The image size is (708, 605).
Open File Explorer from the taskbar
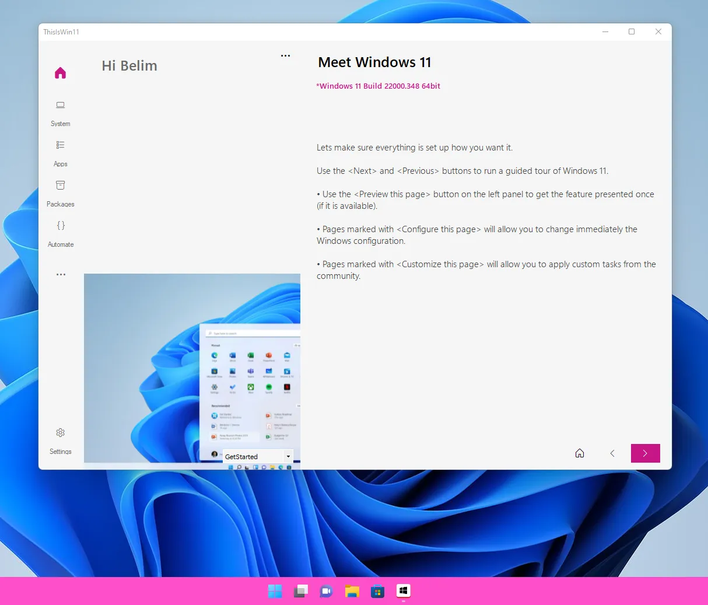(x=352, y=591)
